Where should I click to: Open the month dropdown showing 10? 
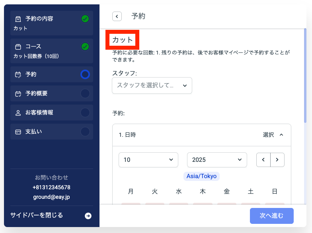tap(148, 160)
